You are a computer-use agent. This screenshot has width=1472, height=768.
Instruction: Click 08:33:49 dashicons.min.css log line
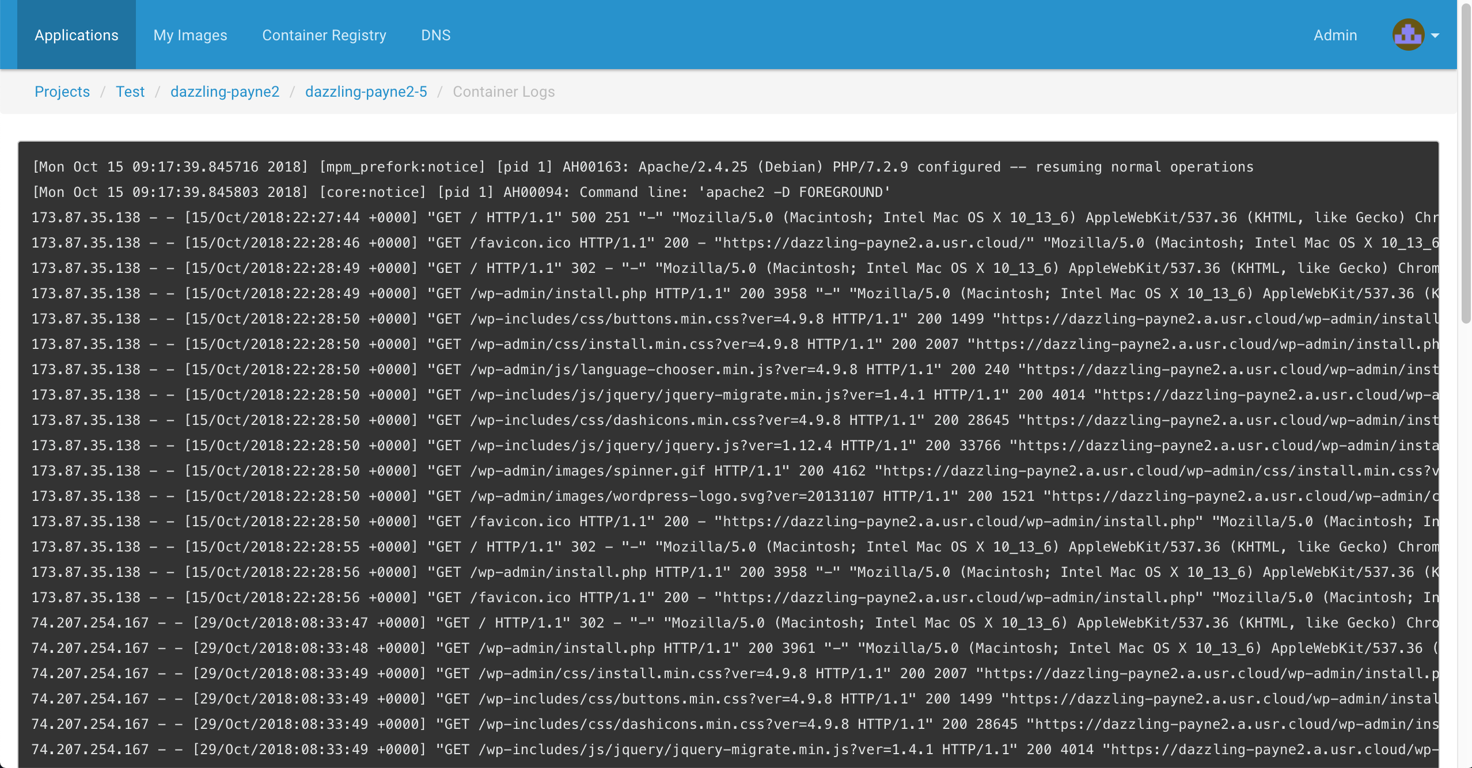[735, 724]
